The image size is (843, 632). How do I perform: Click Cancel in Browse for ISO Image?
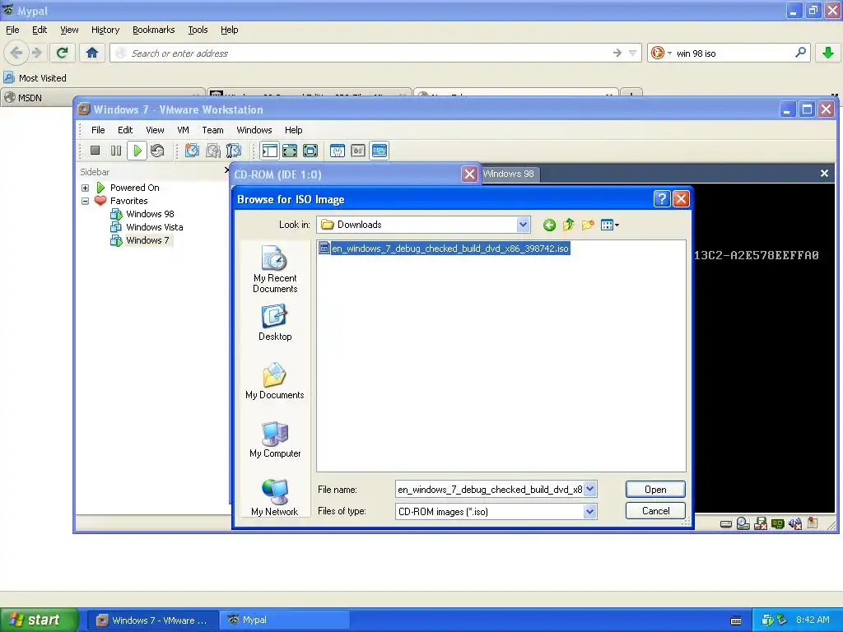(x=655, y=510)
